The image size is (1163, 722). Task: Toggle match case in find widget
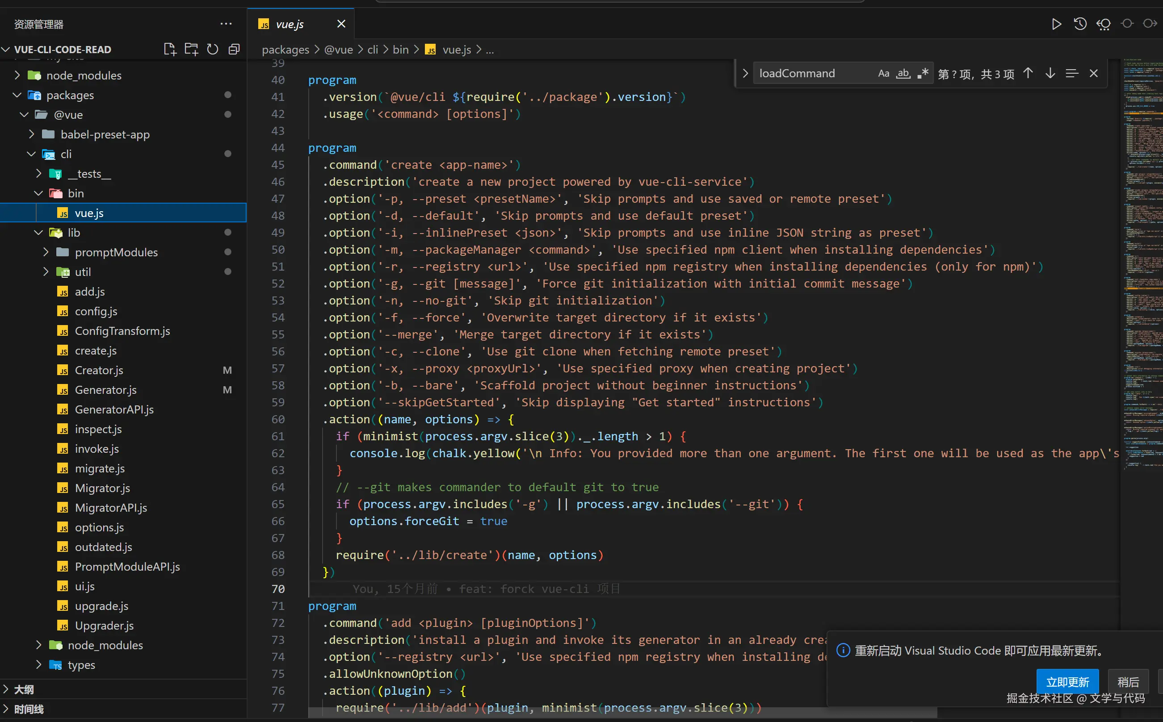tap(883, 73)
